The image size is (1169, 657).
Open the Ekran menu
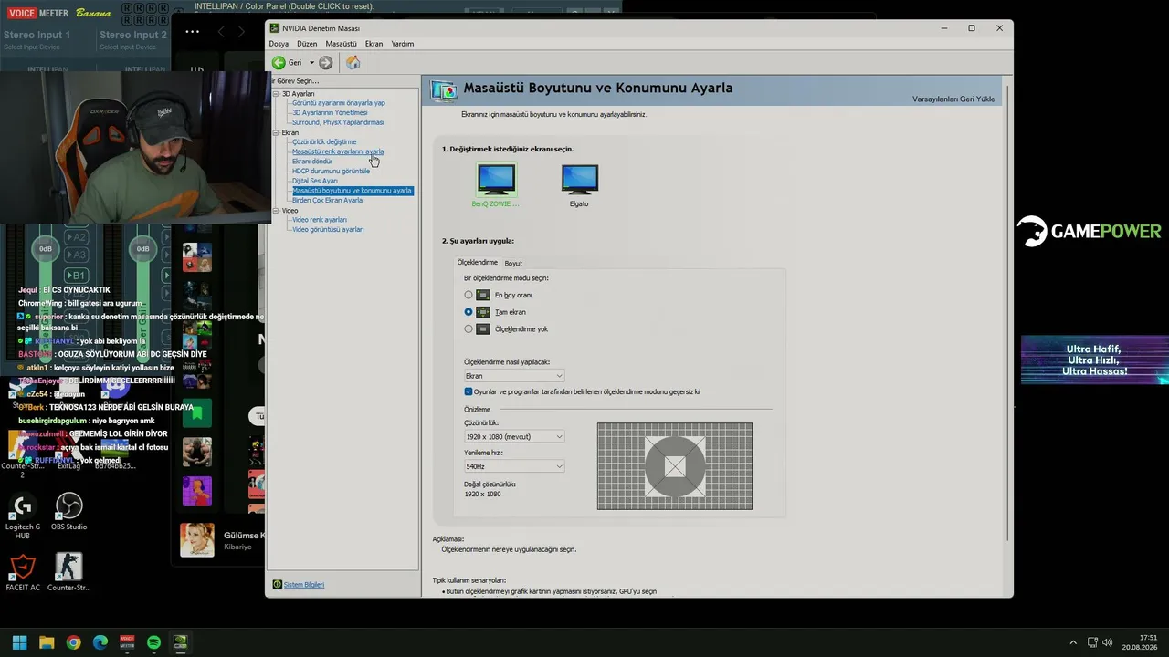click(374, 44)
